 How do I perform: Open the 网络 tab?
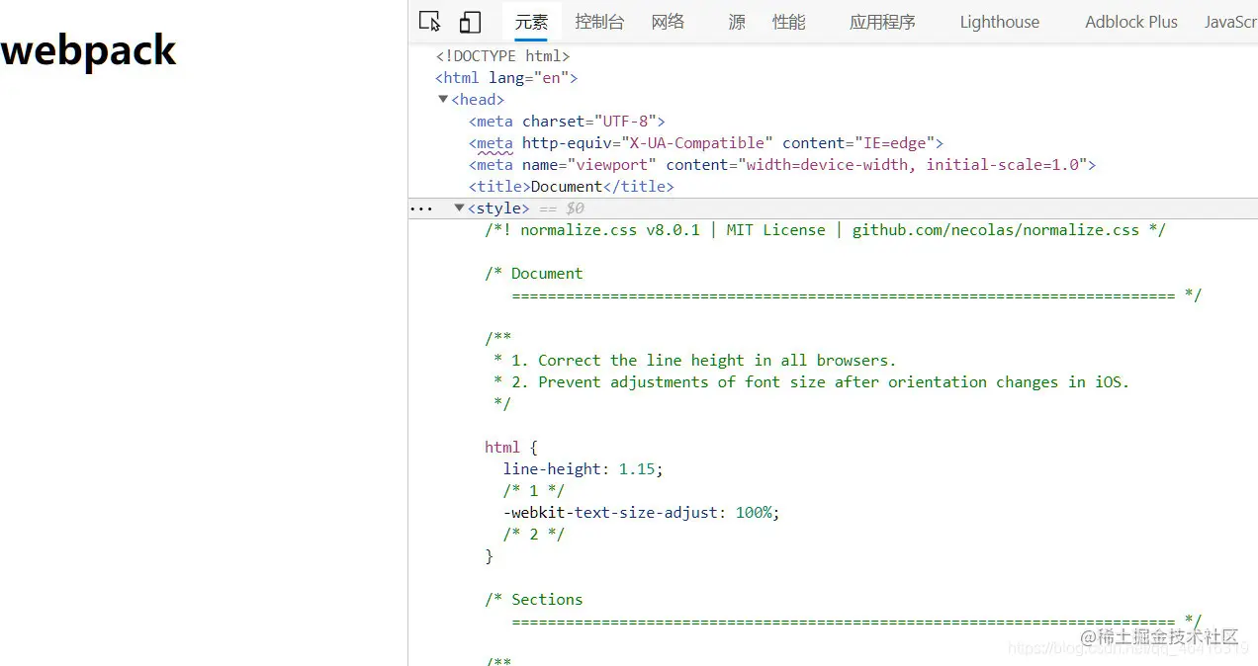click(x=668, y=22)
